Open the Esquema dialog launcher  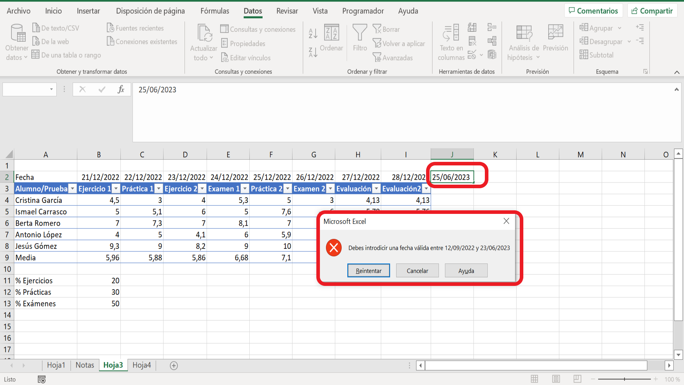point(645,72)
